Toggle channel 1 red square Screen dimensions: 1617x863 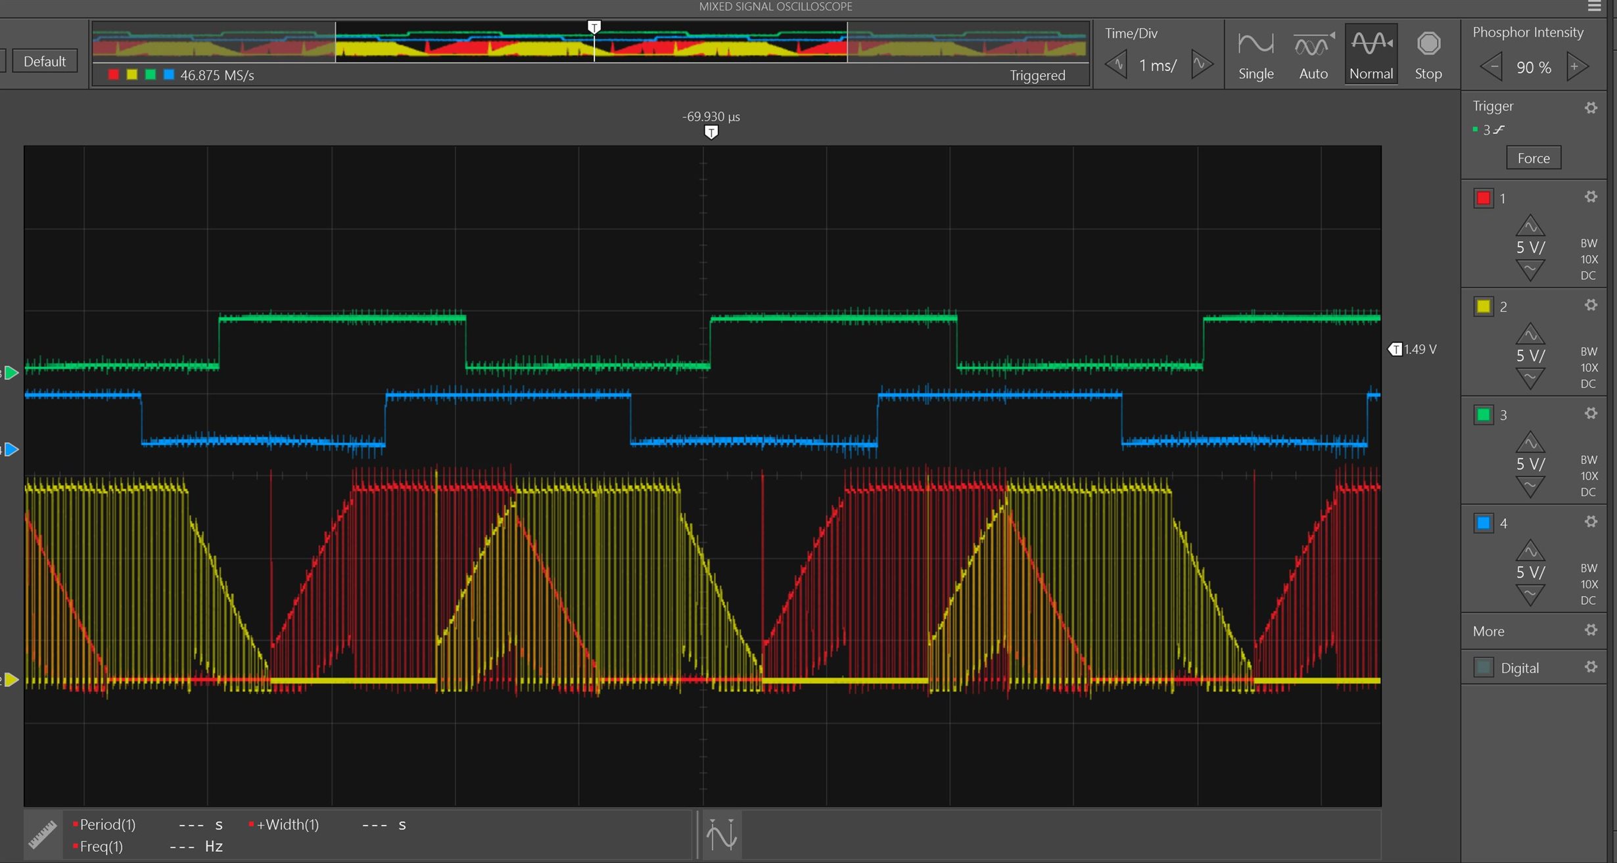[x=1484, y=198]
